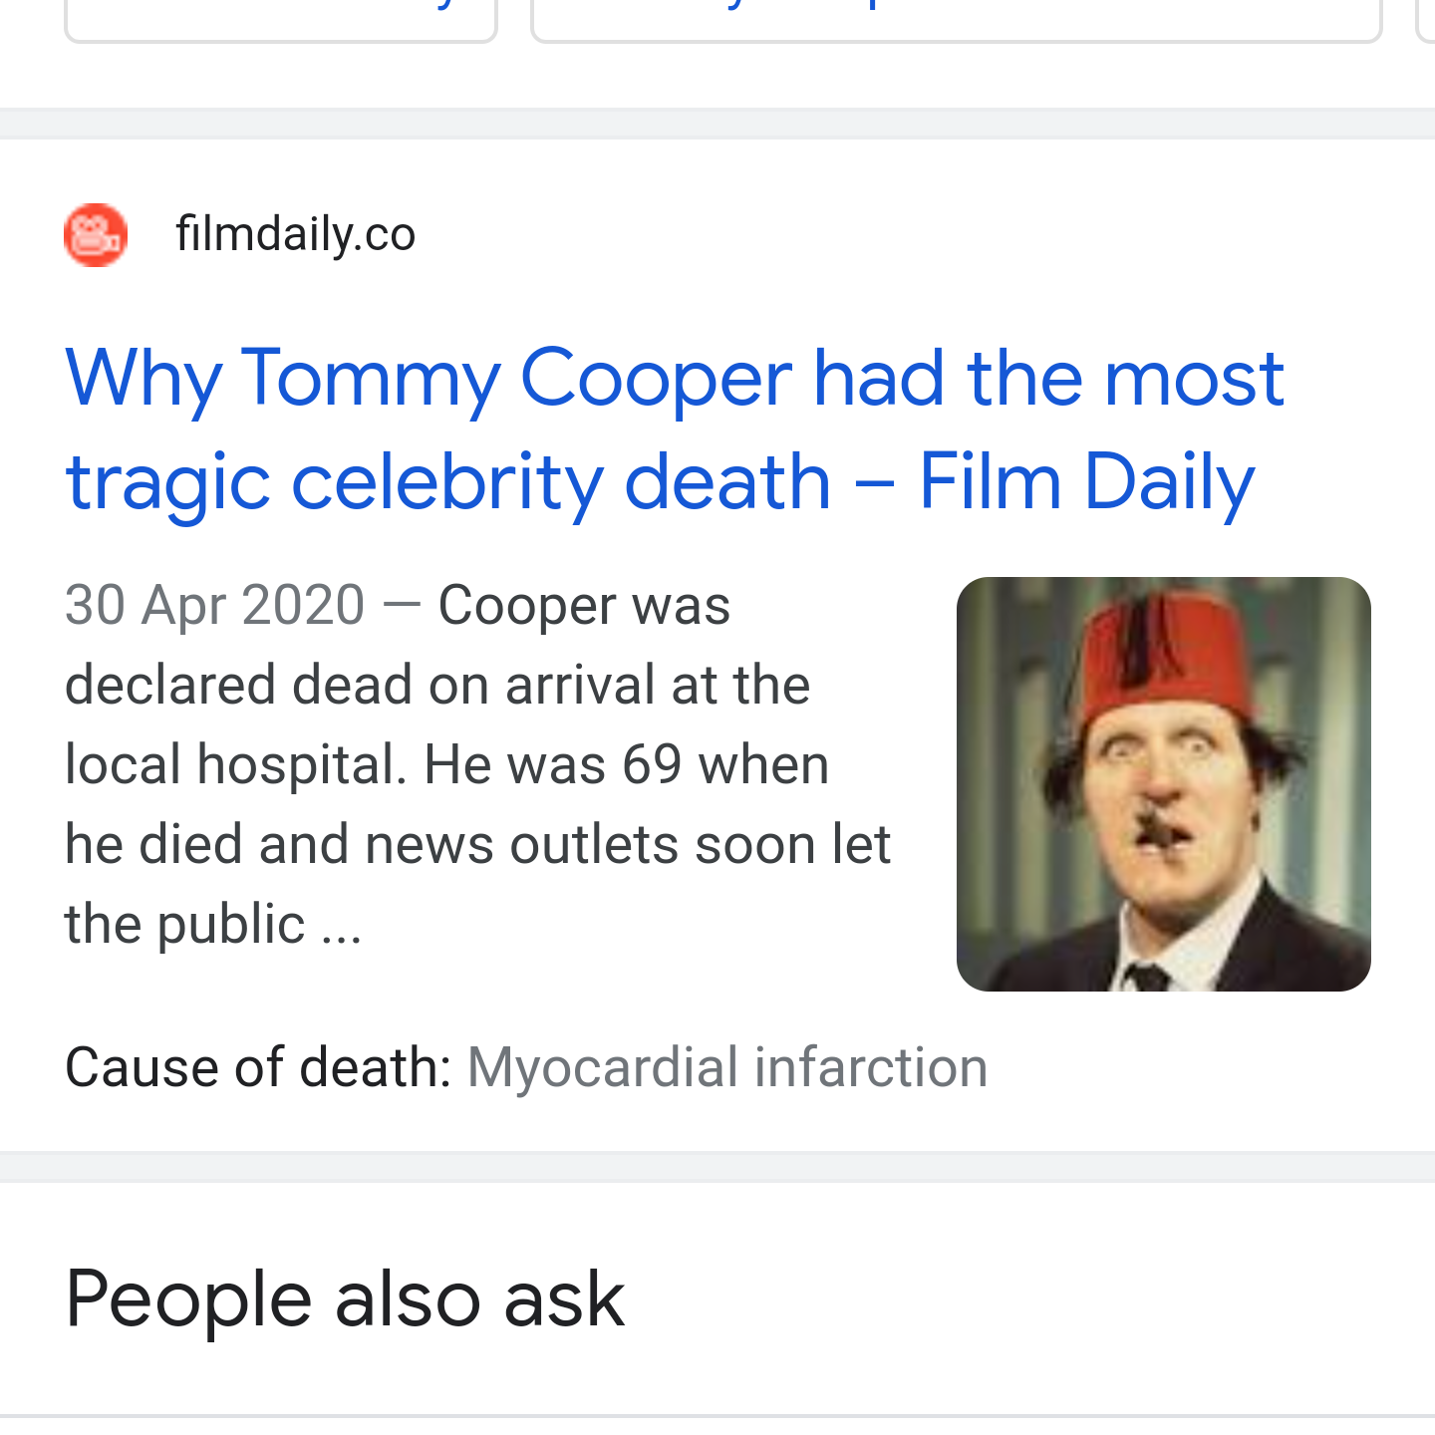The width and height of the screenshot is (1435, 1435).
Task: Tap the partially visible top-left chip
Action: [281, 20]
